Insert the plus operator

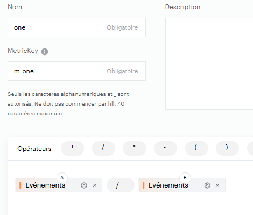(72, 148)
